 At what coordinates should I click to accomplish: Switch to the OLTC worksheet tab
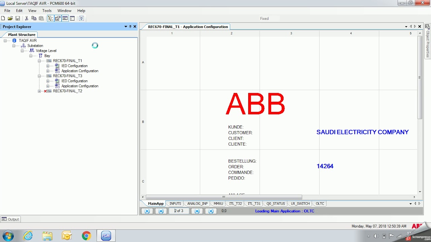320,204
